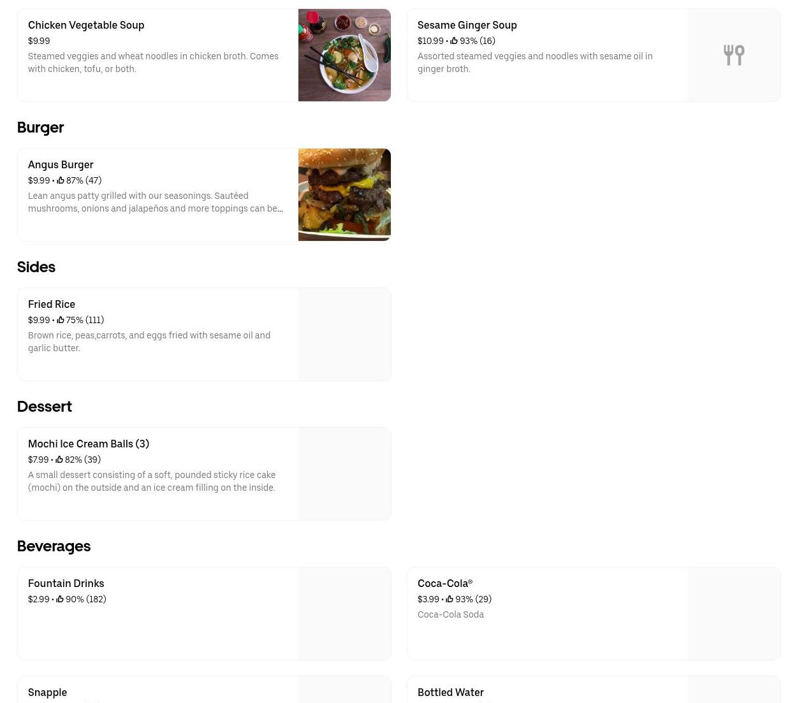Click the fork and knife placeholder icon
797x703 pixels.
pyautogui.click(x=734, y=55)
